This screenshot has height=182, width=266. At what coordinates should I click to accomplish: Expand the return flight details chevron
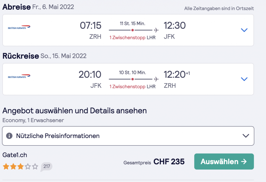(x=244, y=79)
